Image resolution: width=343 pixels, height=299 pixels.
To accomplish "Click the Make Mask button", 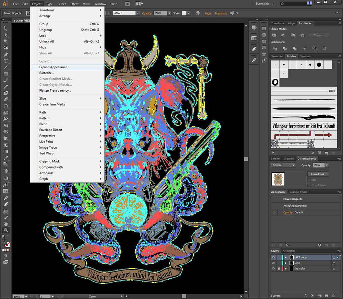I will pos(318,174).
